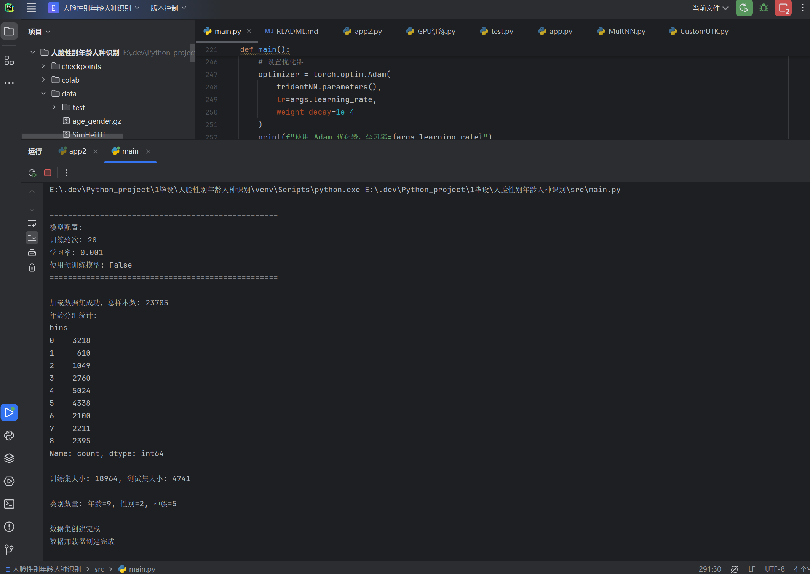Expand the checkpoints folder
Screen dimensions: 810x574
coord(43,66)
